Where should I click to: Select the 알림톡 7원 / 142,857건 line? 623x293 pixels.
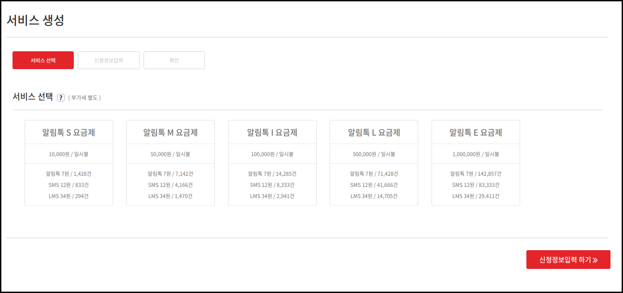(476, 174)
